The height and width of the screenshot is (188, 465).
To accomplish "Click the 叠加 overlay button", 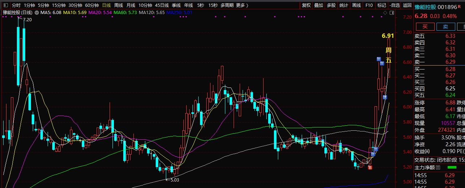I will (x=319, y=5).
